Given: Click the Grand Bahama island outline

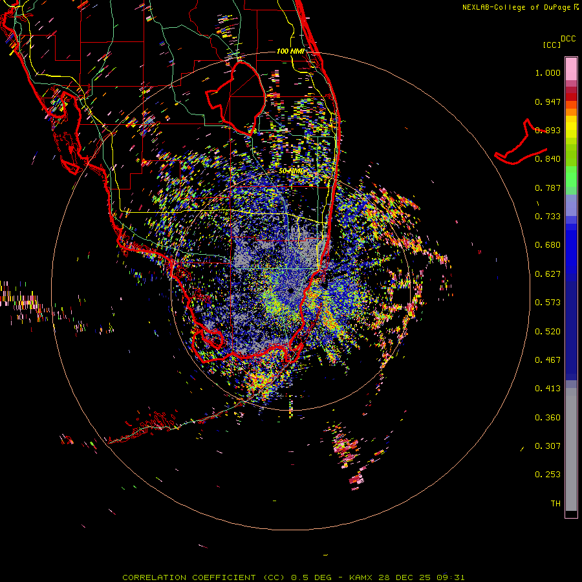Looking at the screenshot, I should coord(521,142).
